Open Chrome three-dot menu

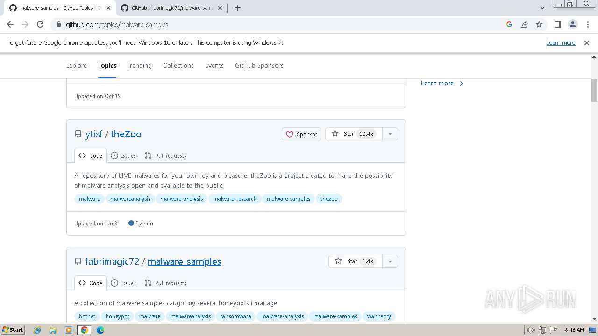coord(588,24)
